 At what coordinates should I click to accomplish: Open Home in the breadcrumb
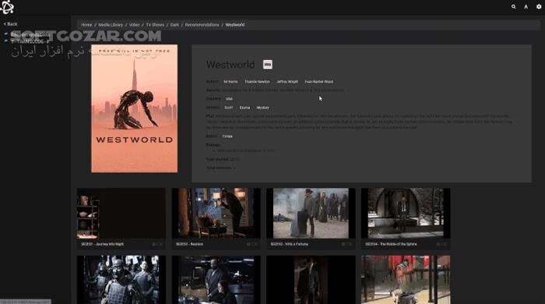tap(86, 25)
